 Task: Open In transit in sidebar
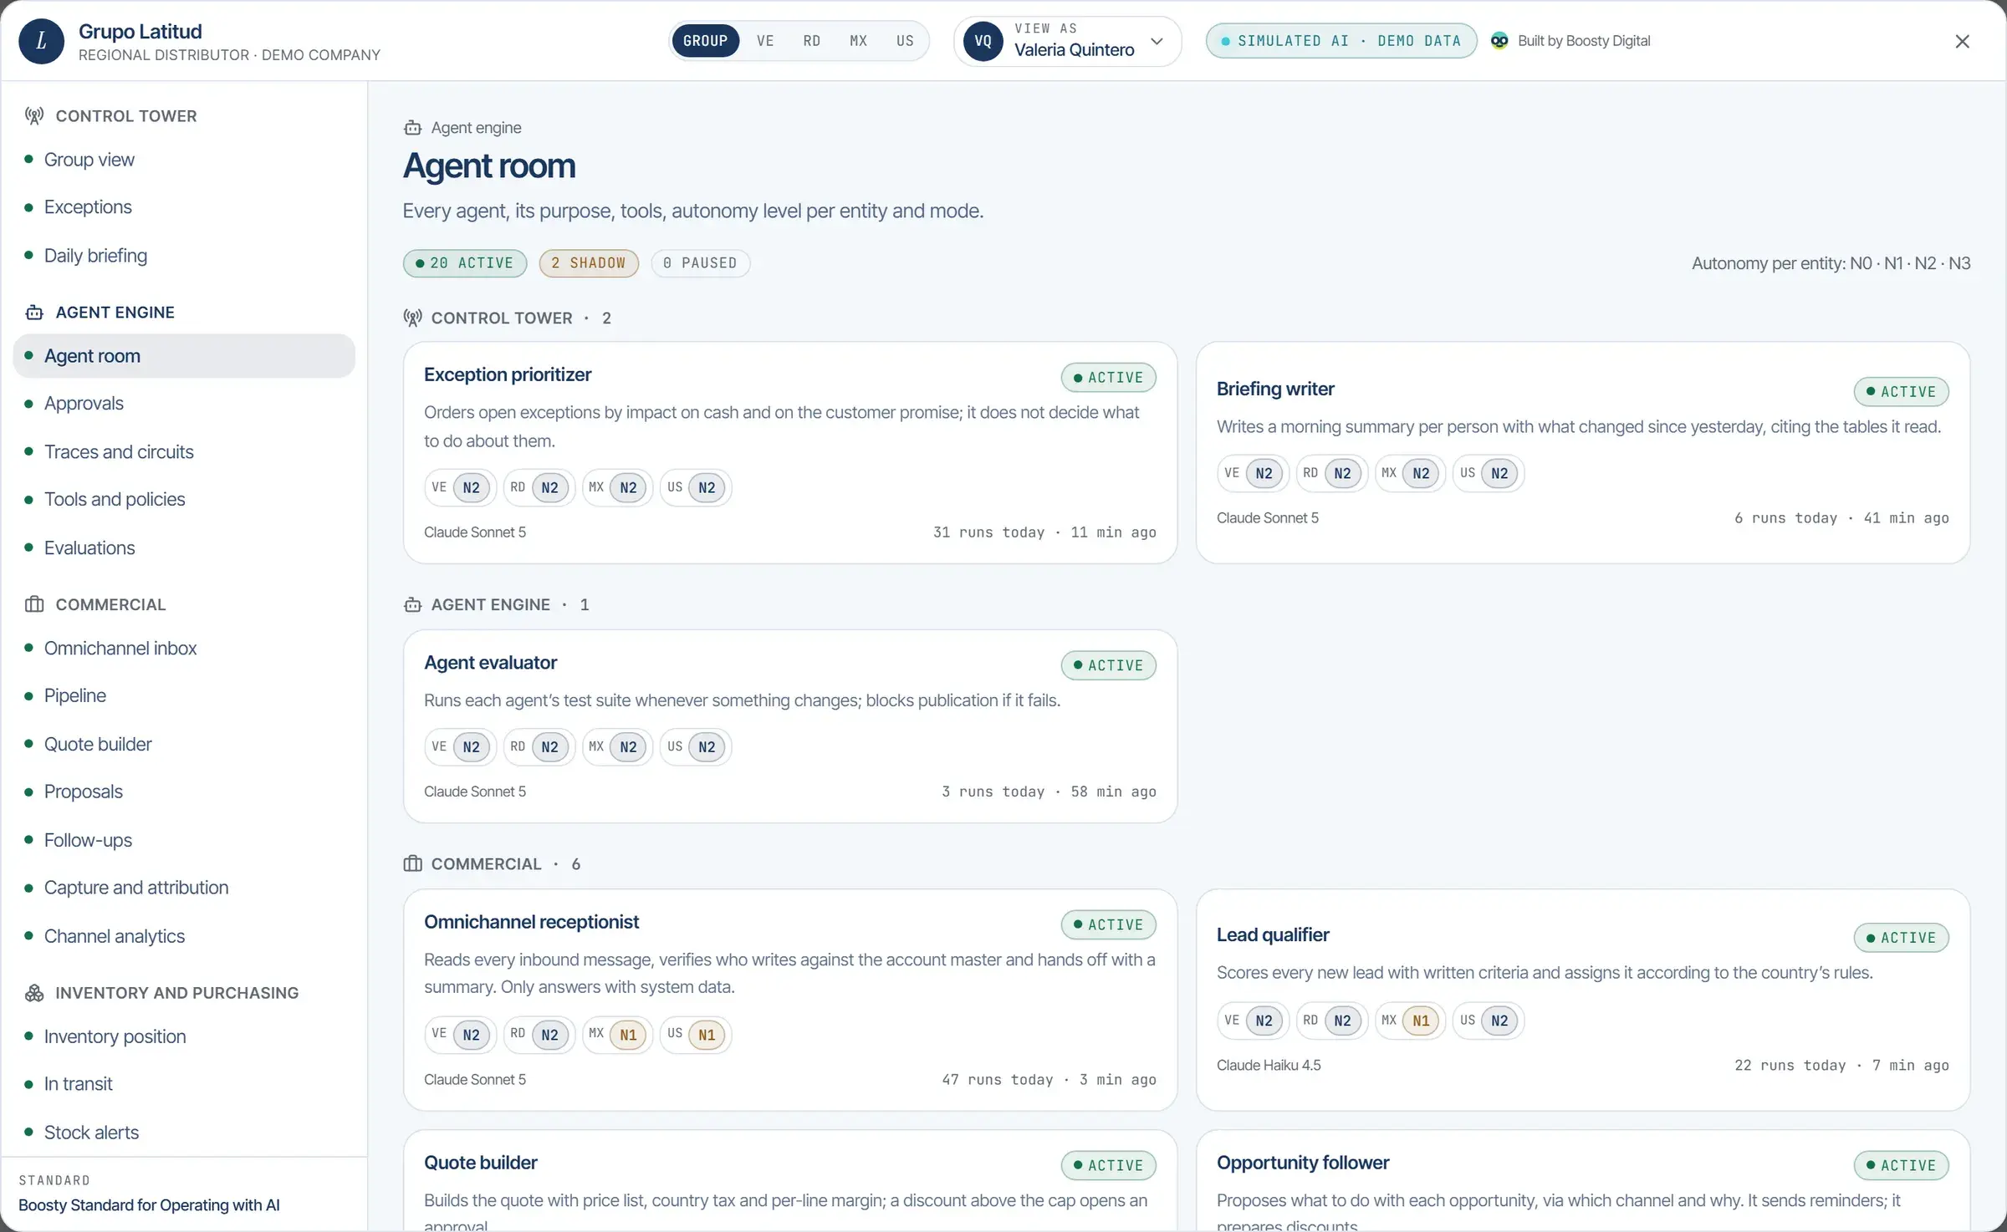point(184,1085)
